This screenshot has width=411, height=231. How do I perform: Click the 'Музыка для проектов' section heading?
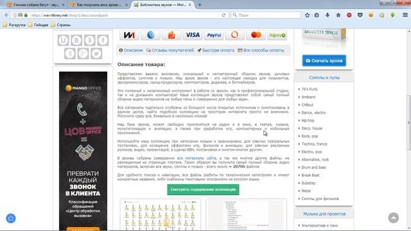click(x=324, y=214)
